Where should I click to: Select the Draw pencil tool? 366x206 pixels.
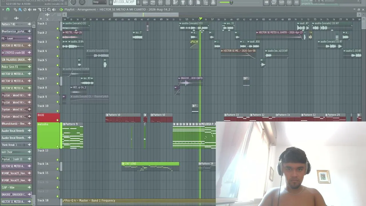15,9
